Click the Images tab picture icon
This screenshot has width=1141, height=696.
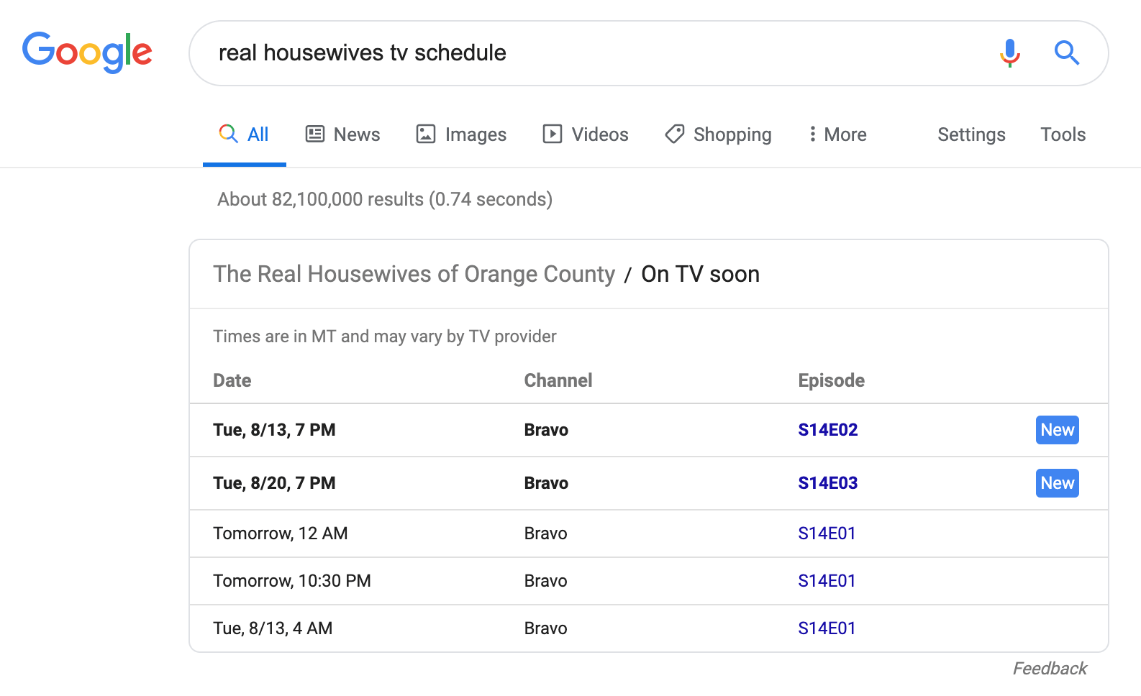point(426,134)
